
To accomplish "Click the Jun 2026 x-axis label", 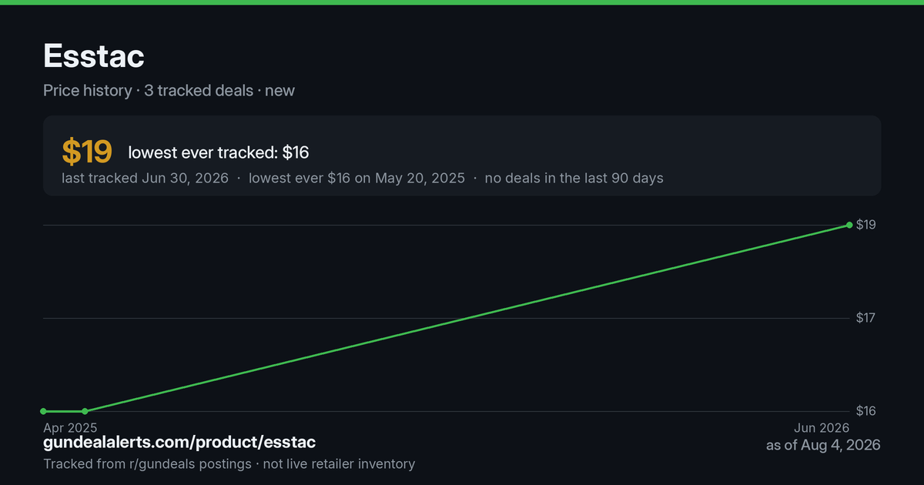I will pyautogui.click(x=822, y=428).
